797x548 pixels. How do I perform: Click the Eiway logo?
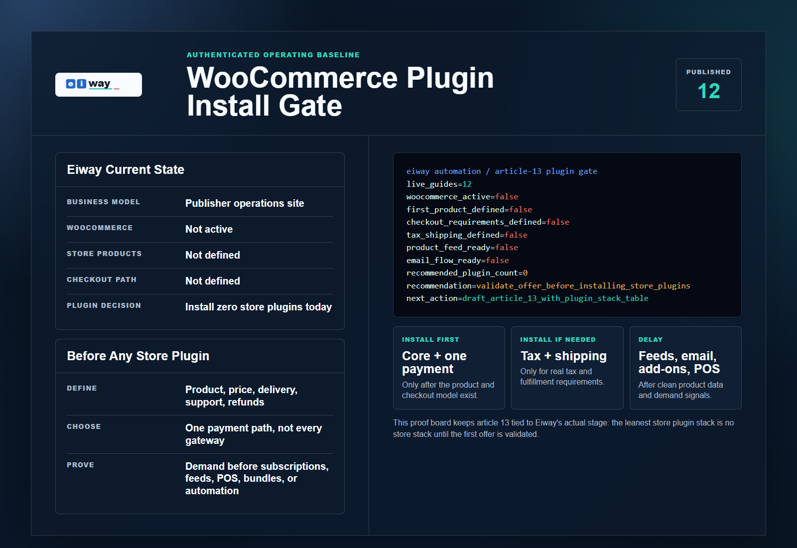pyautogui.click(x=98, y=85)
